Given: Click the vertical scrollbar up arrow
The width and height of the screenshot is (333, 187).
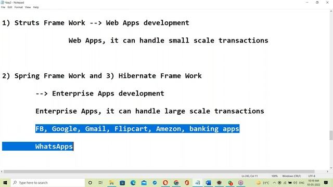Looking at the screenshot, I should [x=331, y=11].
